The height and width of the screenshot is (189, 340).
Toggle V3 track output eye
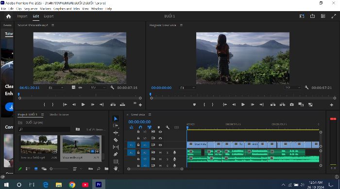160,131
